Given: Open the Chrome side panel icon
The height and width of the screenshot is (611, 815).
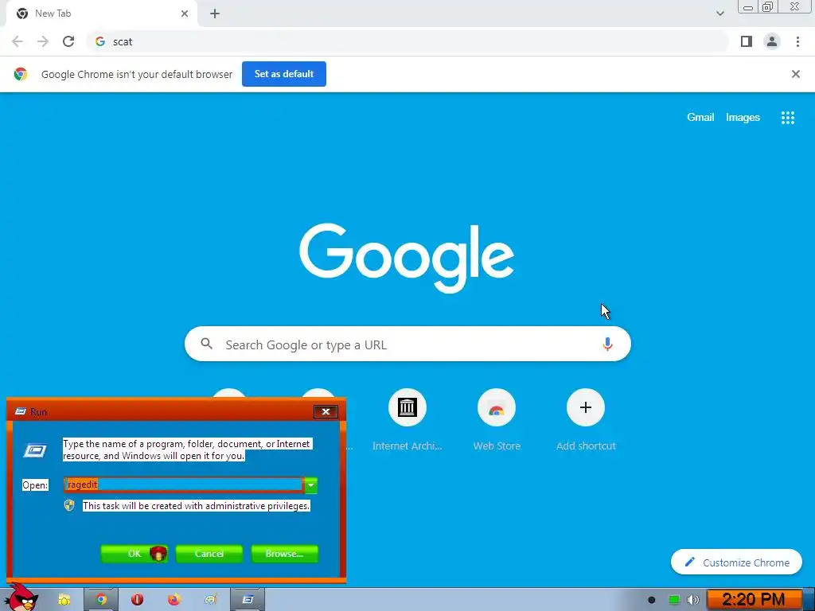Looking at the screenshot, I should pos(747,41).
